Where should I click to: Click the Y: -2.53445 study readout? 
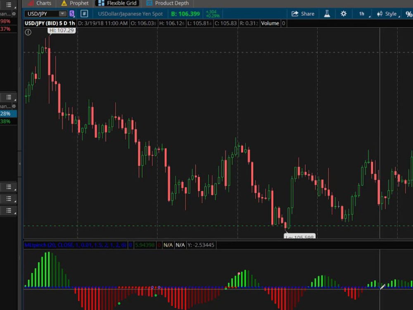click(x=201, y=245)
